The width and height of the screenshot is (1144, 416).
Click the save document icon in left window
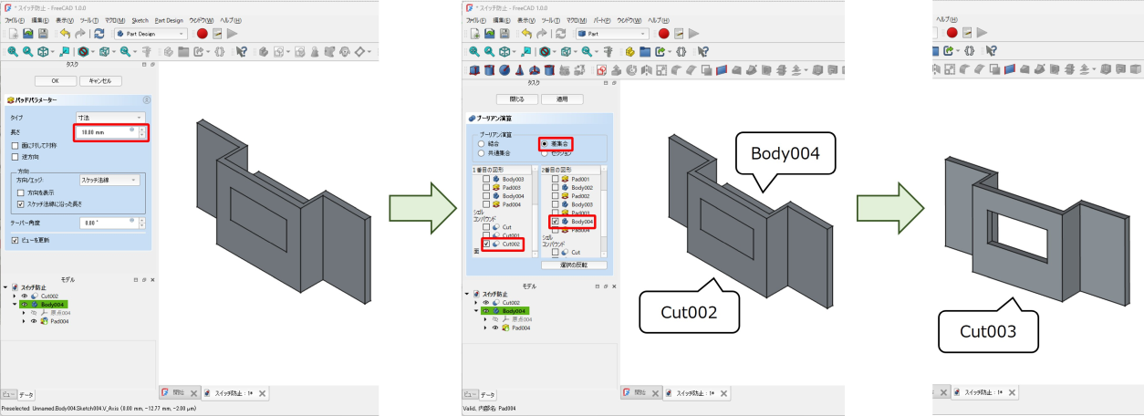43,34
